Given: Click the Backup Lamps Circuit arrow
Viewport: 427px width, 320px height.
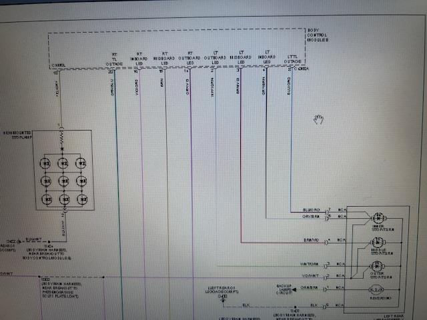Looking at the screenshot, I should tap(294, 290).
